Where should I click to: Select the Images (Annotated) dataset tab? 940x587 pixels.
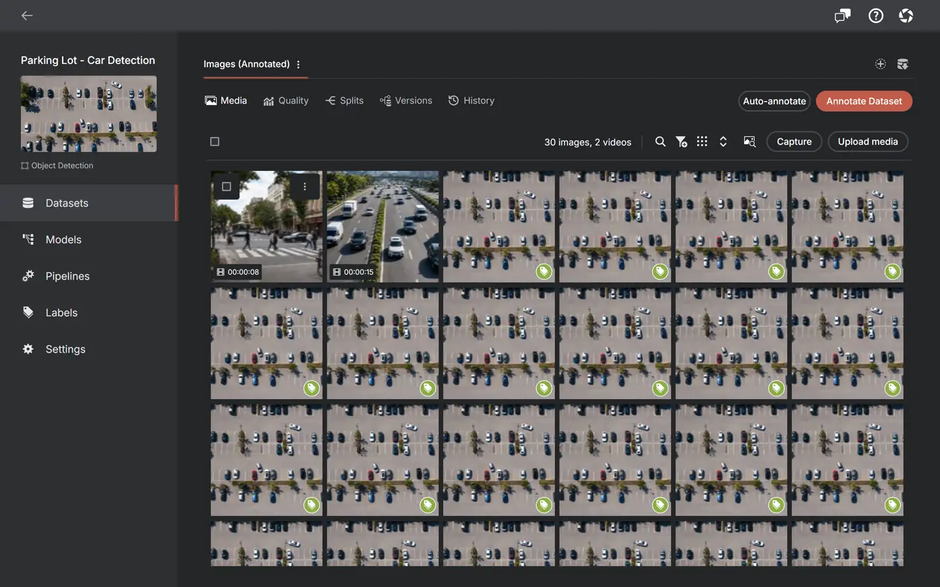coord(247,64)
